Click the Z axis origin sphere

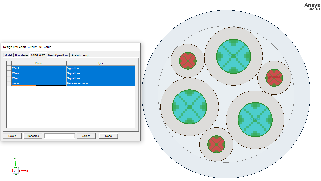[x=15, y=170]
